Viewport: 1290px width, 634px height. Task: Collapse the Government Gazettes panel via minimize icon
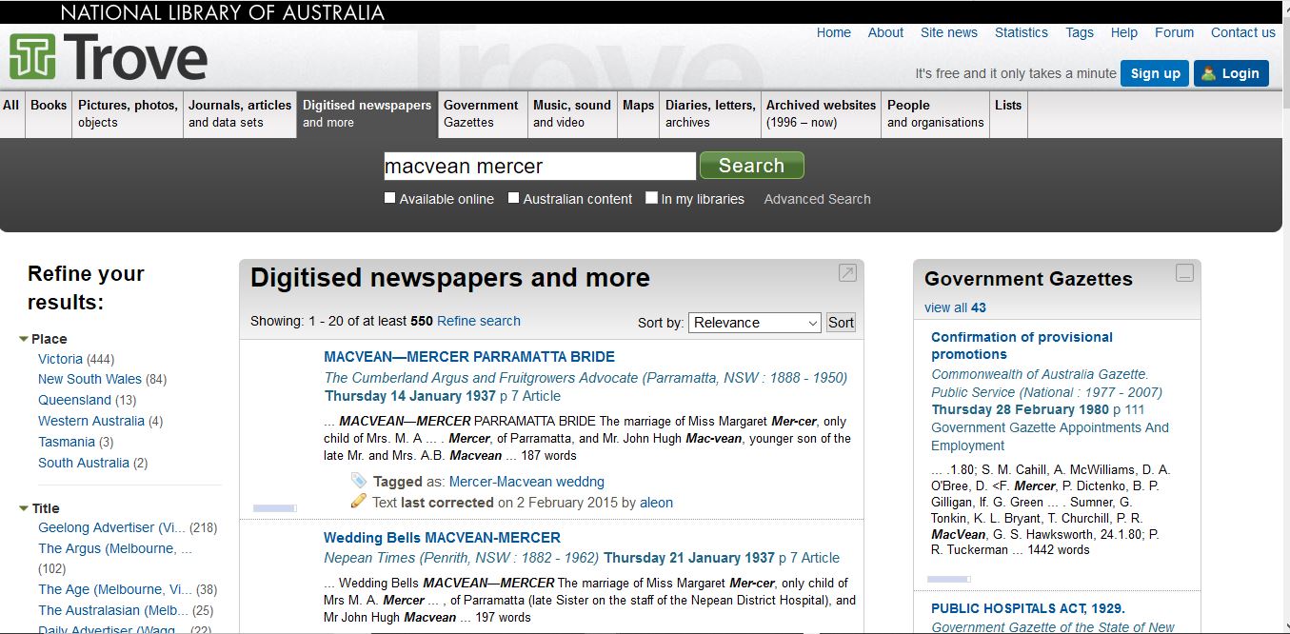pos(1184,273)
